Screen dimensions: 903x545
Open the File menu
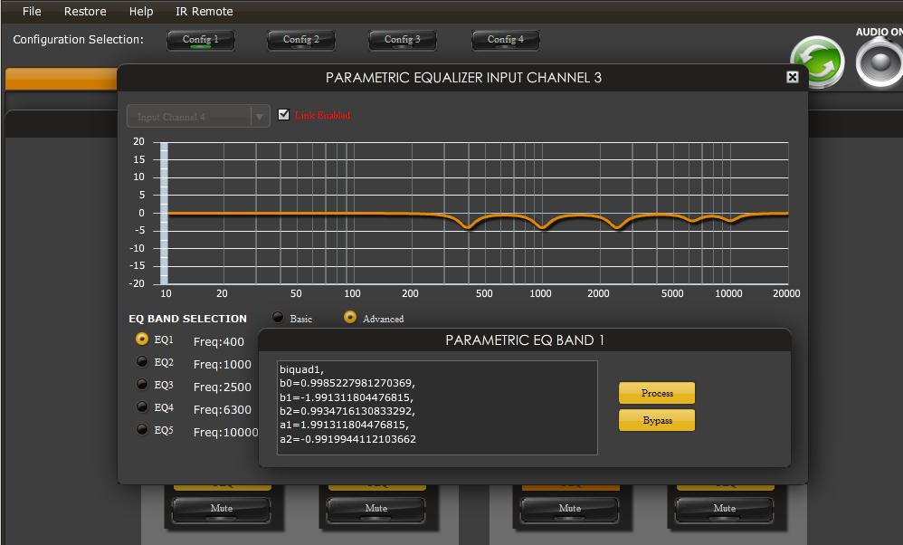click(32, 12)
